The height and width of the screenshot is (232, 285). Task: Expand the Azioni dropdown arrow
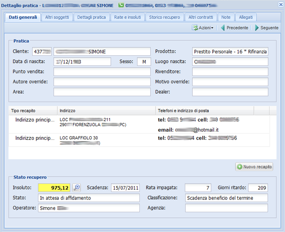[x=212, y=28]
